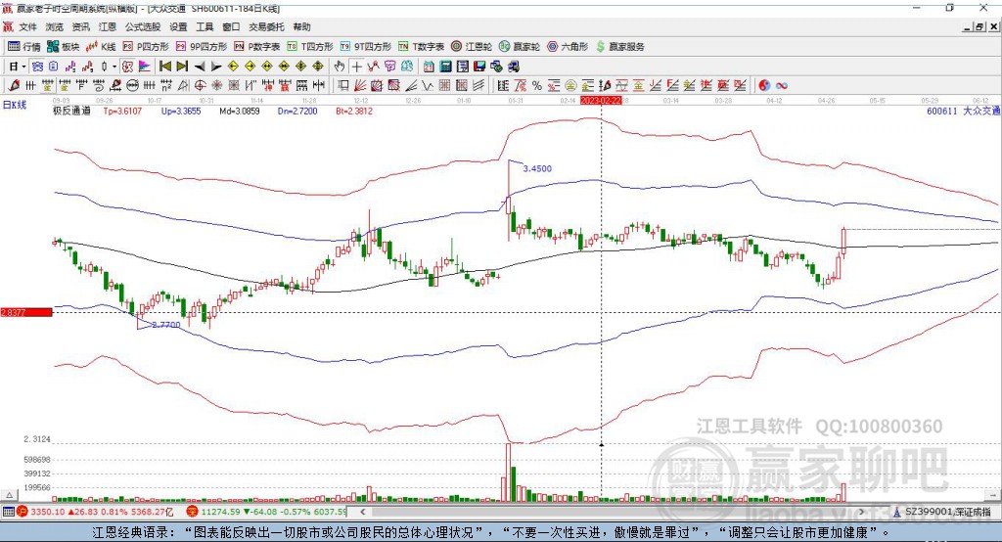
Task: Click the 极反通道 indicator label
Action: point(71,111)
